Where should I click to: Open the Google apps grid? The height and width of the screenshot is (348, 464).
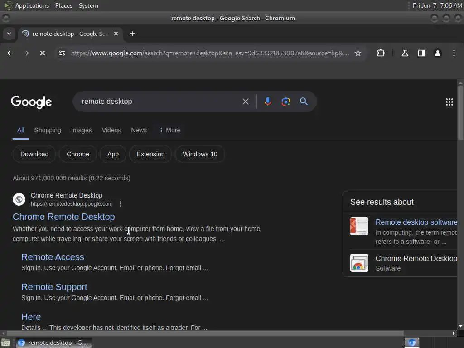449,102
